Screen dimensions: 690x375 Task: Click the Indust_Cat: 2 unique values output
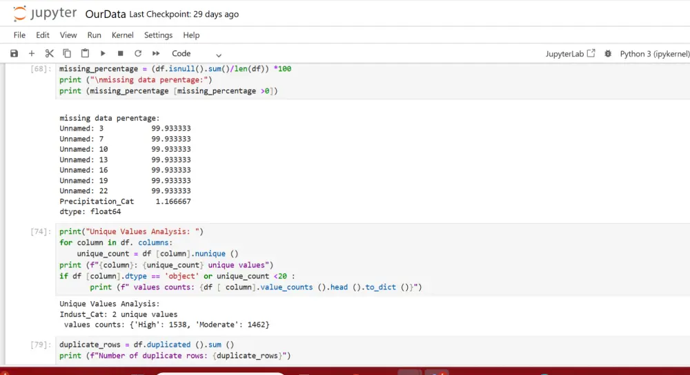(119, 314)
